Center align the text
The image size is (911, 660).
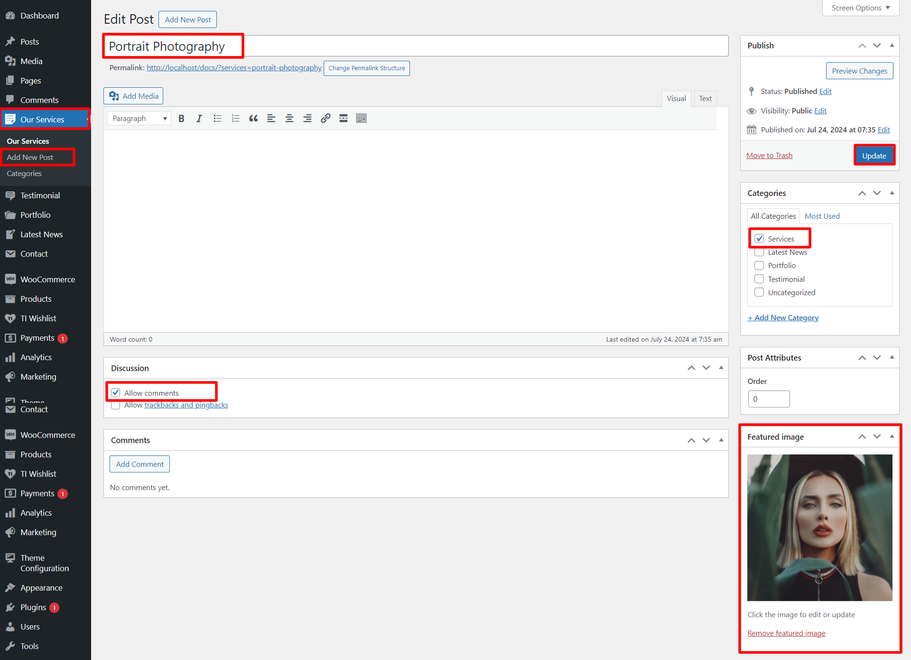tap(289, 119)
